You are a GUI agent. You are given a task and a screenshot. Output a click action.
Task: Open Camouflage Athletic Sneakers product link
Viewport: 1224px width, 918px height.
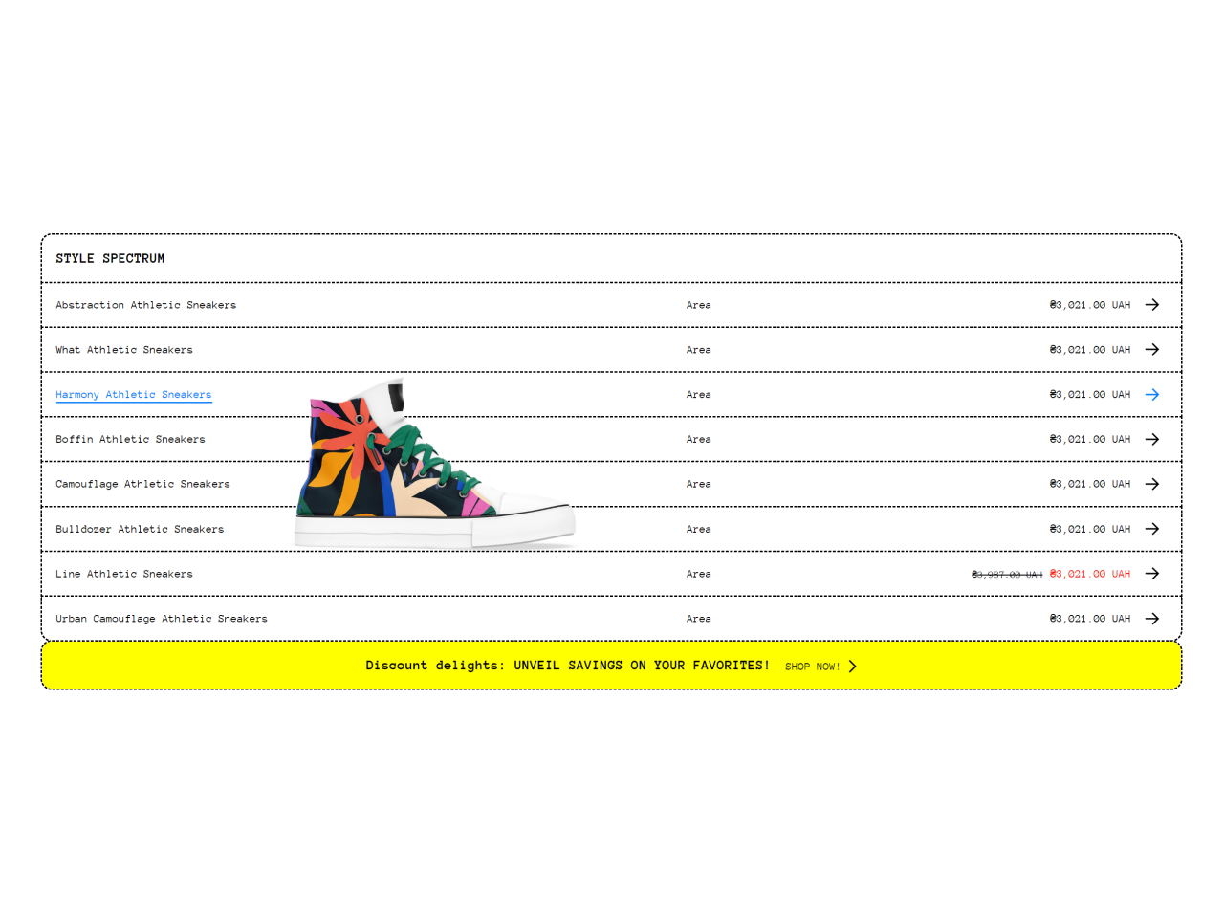pos(142,484)
